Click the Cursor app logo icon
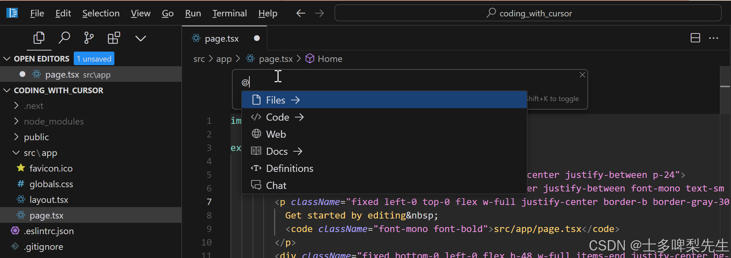The height and width of the screenshot is (258, 731). (12, 13)
